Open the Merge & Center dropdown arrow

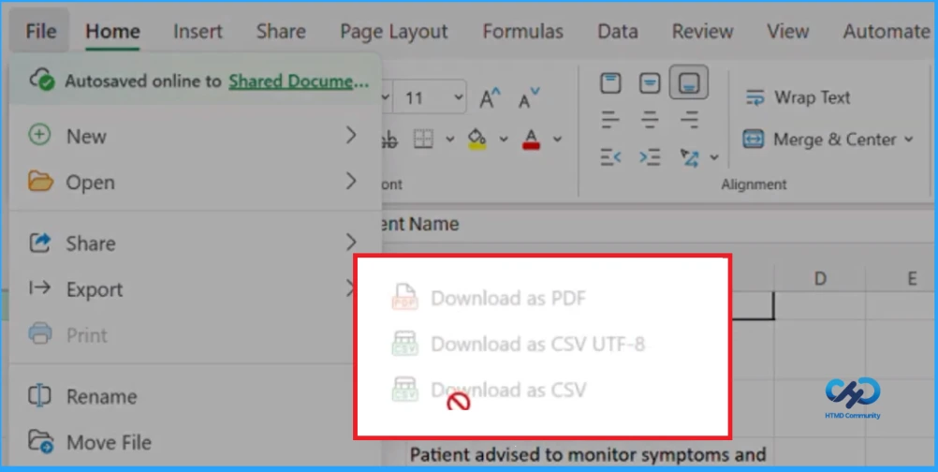click(908, 140)
